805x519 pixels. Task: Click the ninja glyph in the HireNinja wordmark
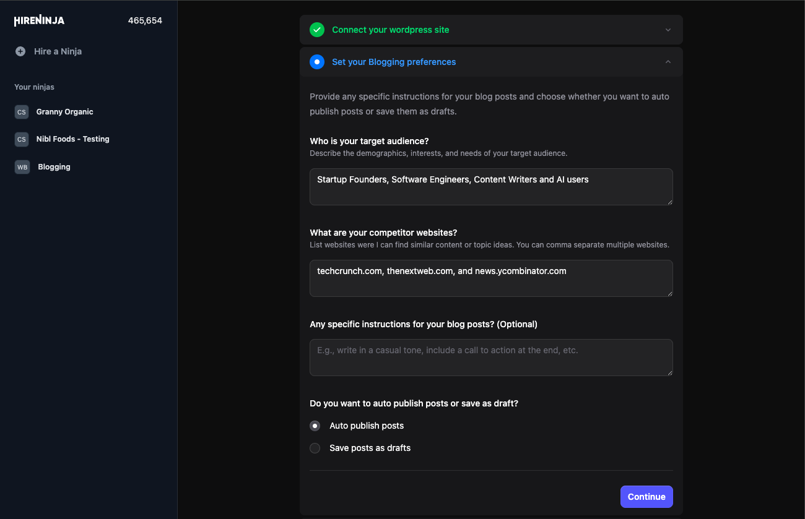[x=40, y=20]
